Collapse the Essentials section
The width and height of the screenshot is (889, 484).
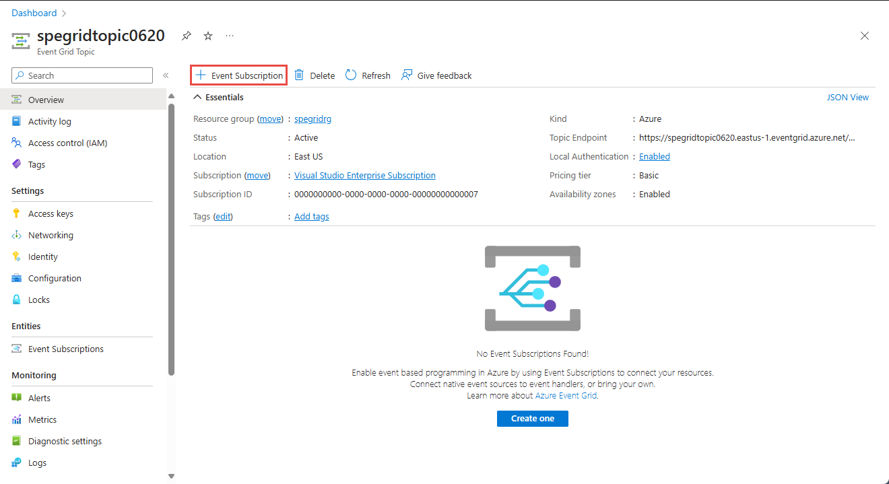point(218,97)
